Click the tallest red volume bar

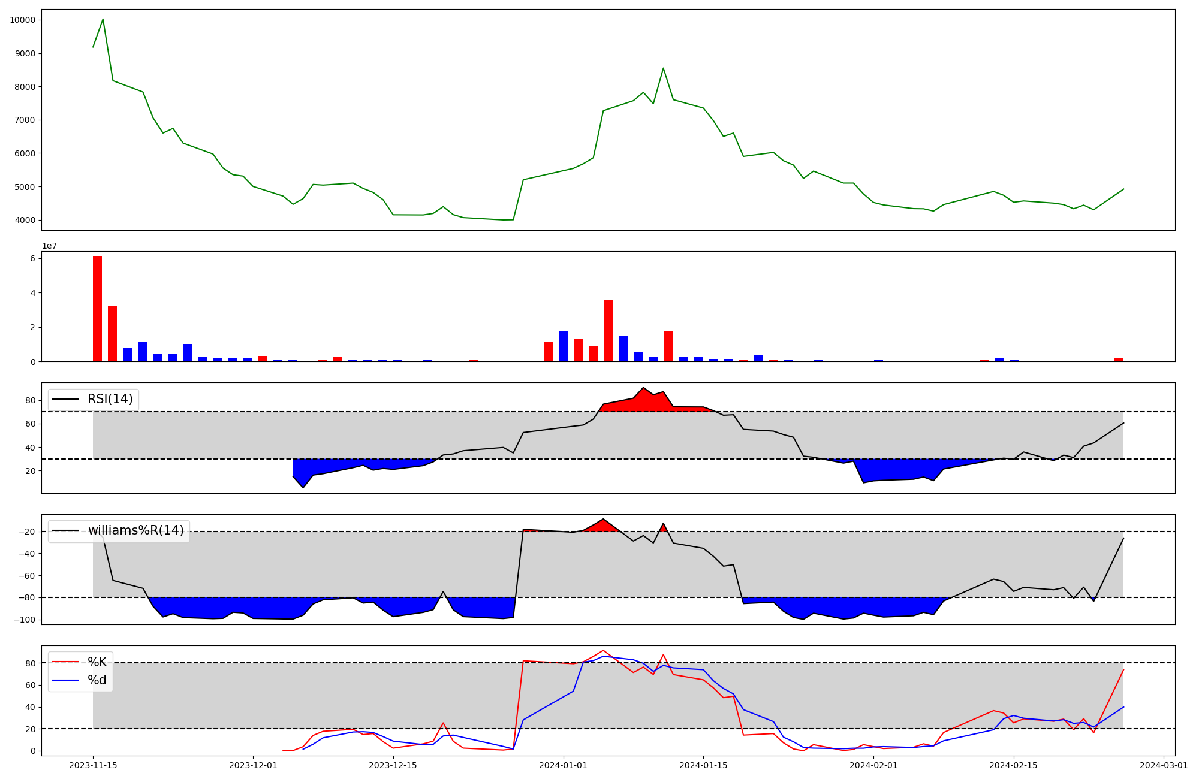[x=97, y=309]
